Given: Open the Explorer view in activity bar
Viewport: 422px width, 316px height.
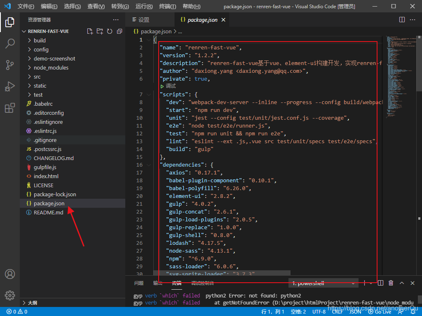Looking at the screenshot, I should (x=10, y=22).
